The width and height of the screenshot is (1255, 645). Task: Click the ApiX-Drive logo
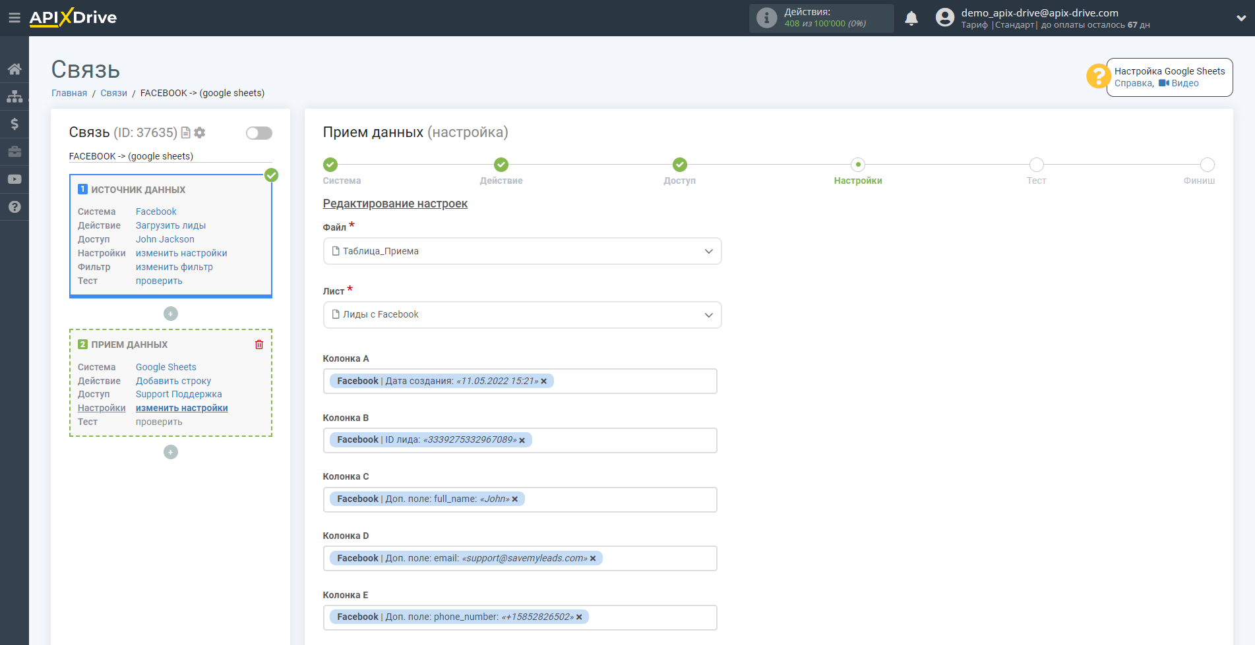click(x=73, y=18)
